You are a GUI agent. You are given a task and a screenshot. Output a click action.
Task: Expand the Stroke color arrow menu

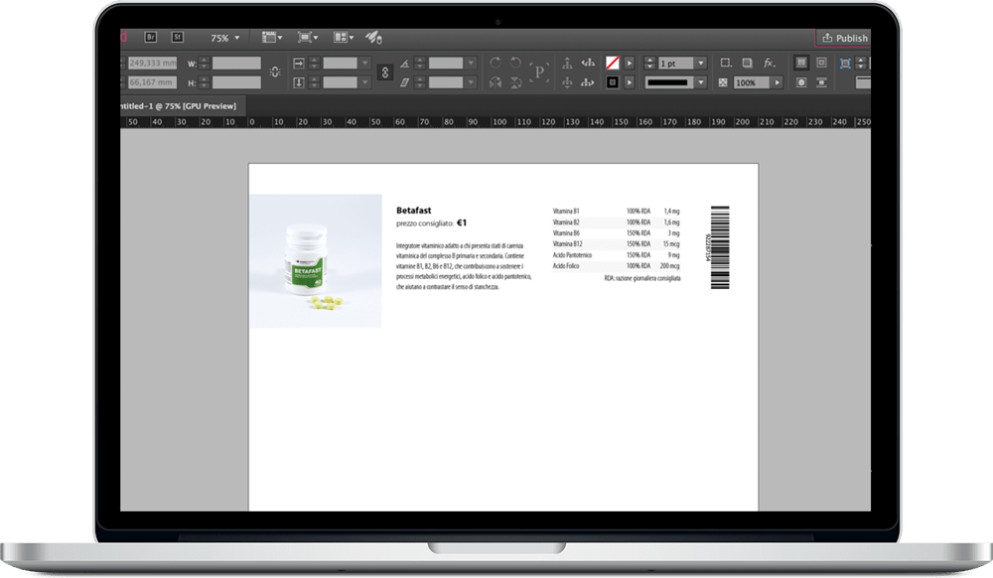630,82
